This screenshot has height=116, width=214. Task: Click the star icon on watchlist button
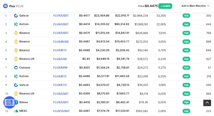click(208, 6)
